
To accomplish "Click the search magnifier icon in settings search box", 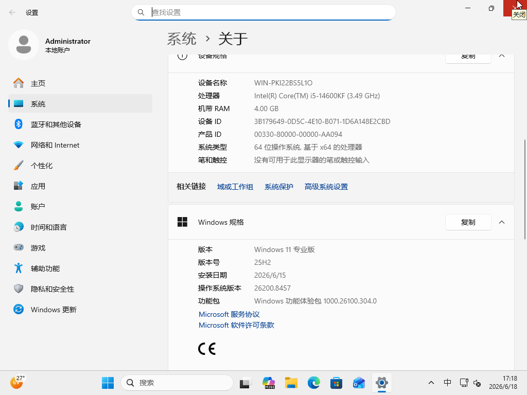I will (141, 12).
